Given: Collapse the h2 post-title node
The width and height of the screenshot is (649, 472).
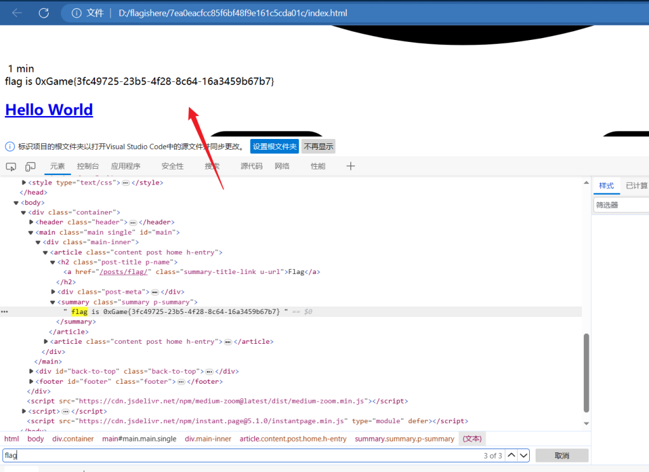Looking at the screenshot, I should (x=53, y=262).
